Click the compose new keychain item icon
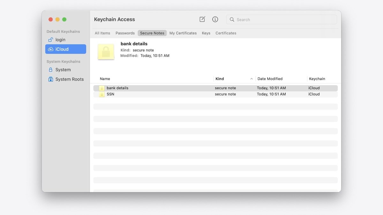The height and width of the screenshot is (215, 383). pyautogui.click(x=202, y=19)
